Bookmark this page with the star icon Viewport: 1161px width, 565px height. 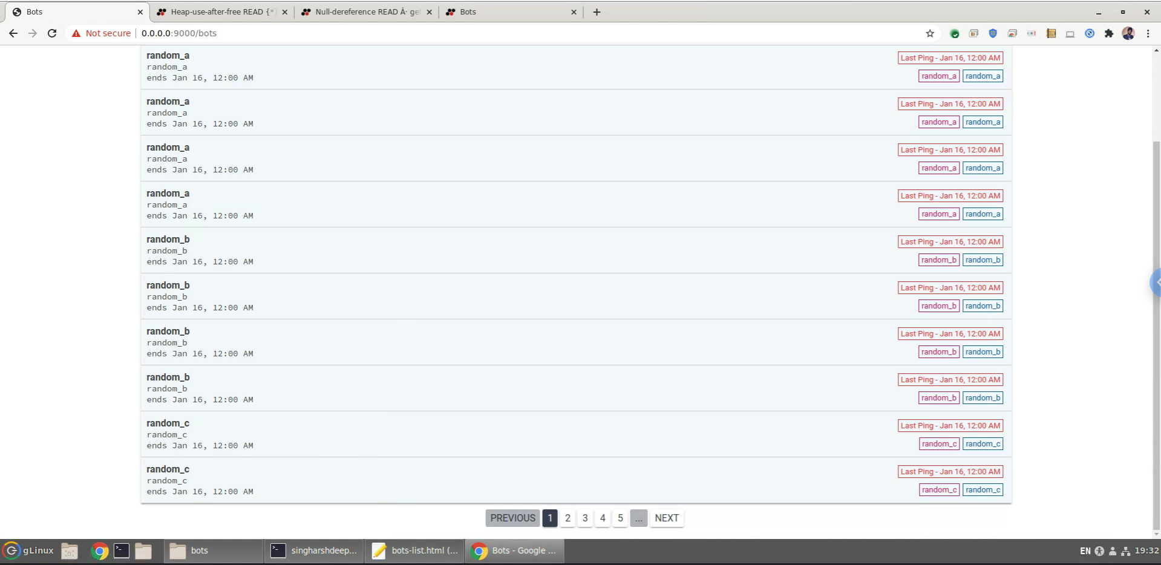pos(930,33)
